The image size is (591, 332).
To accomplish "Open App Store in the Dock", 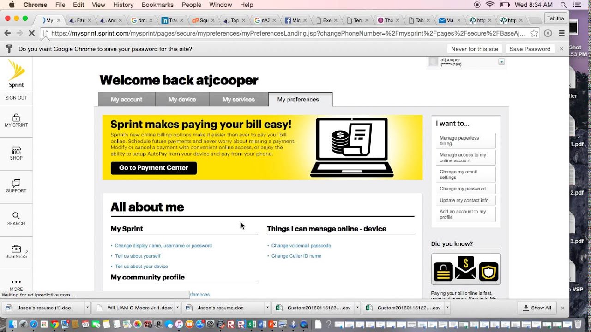I will (x=200, y=325).
